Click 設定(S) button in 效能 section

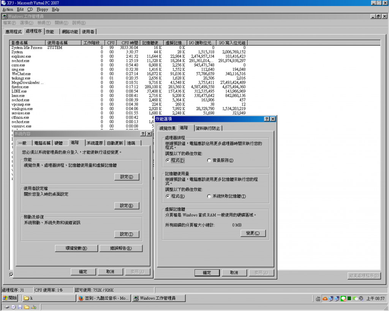(x=127, y=177)
